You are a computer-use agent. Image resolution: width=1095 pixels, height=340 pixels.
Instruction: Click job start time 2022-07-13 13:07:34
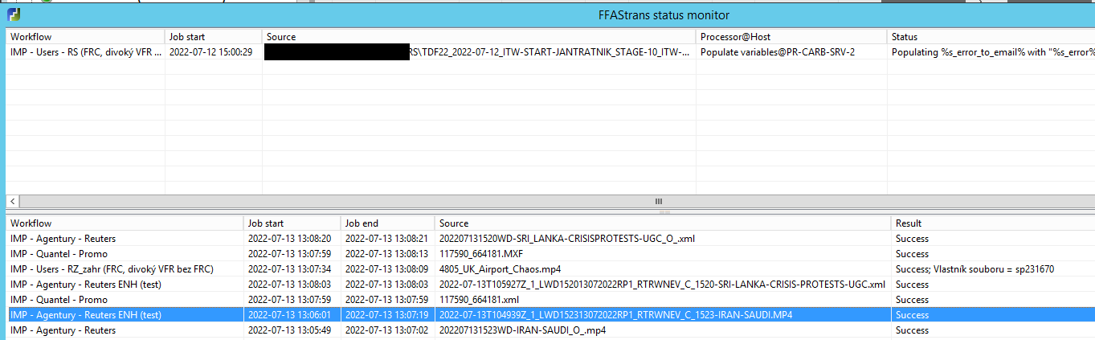coord(291,269)
